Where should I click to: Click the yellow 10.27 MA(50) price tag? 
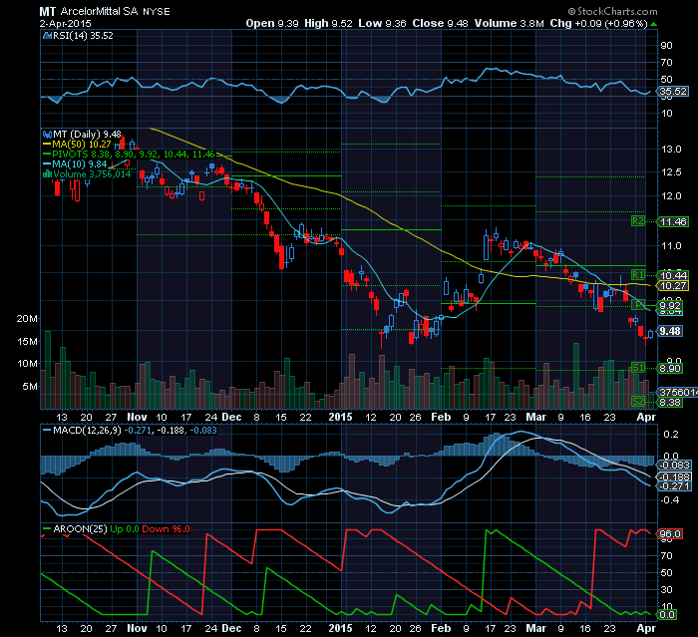pos(673,286)
